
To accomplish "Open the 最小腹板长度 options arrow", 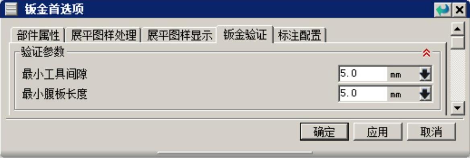I will coord(425,94).
